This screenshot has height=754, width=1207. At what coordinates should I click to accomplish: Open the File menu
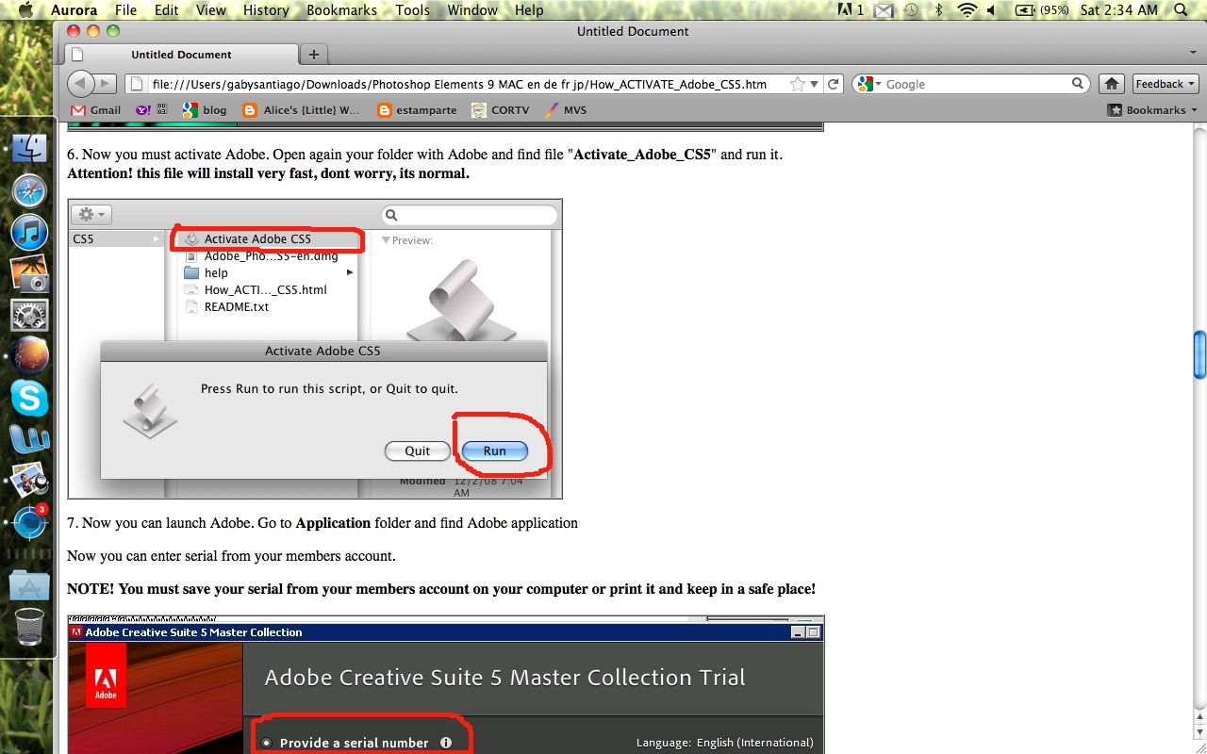pos(125,10)
